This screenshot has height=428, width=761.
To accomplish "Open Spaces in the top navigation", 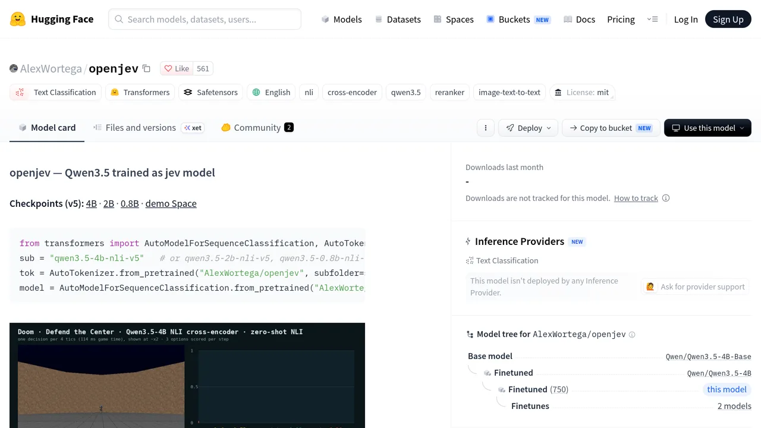I will coord(453,19).
